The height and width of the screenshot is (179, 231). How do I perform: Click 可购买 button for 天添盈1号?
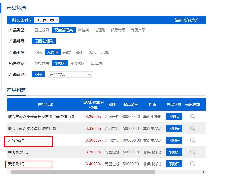[x=174, y=164]
